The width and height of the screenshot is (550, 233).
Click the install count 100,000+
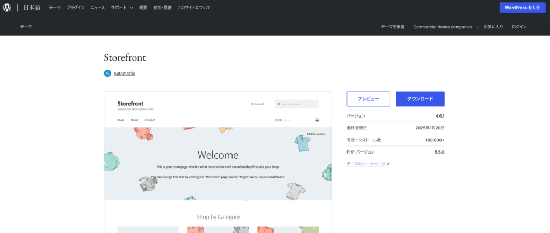coord(435,140)
